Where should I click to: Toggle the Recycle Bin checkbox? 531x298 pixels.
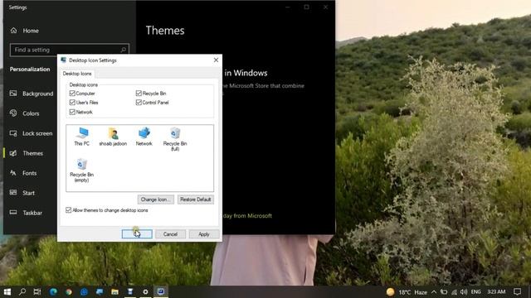pyautogui.click(x=139, y=93)
